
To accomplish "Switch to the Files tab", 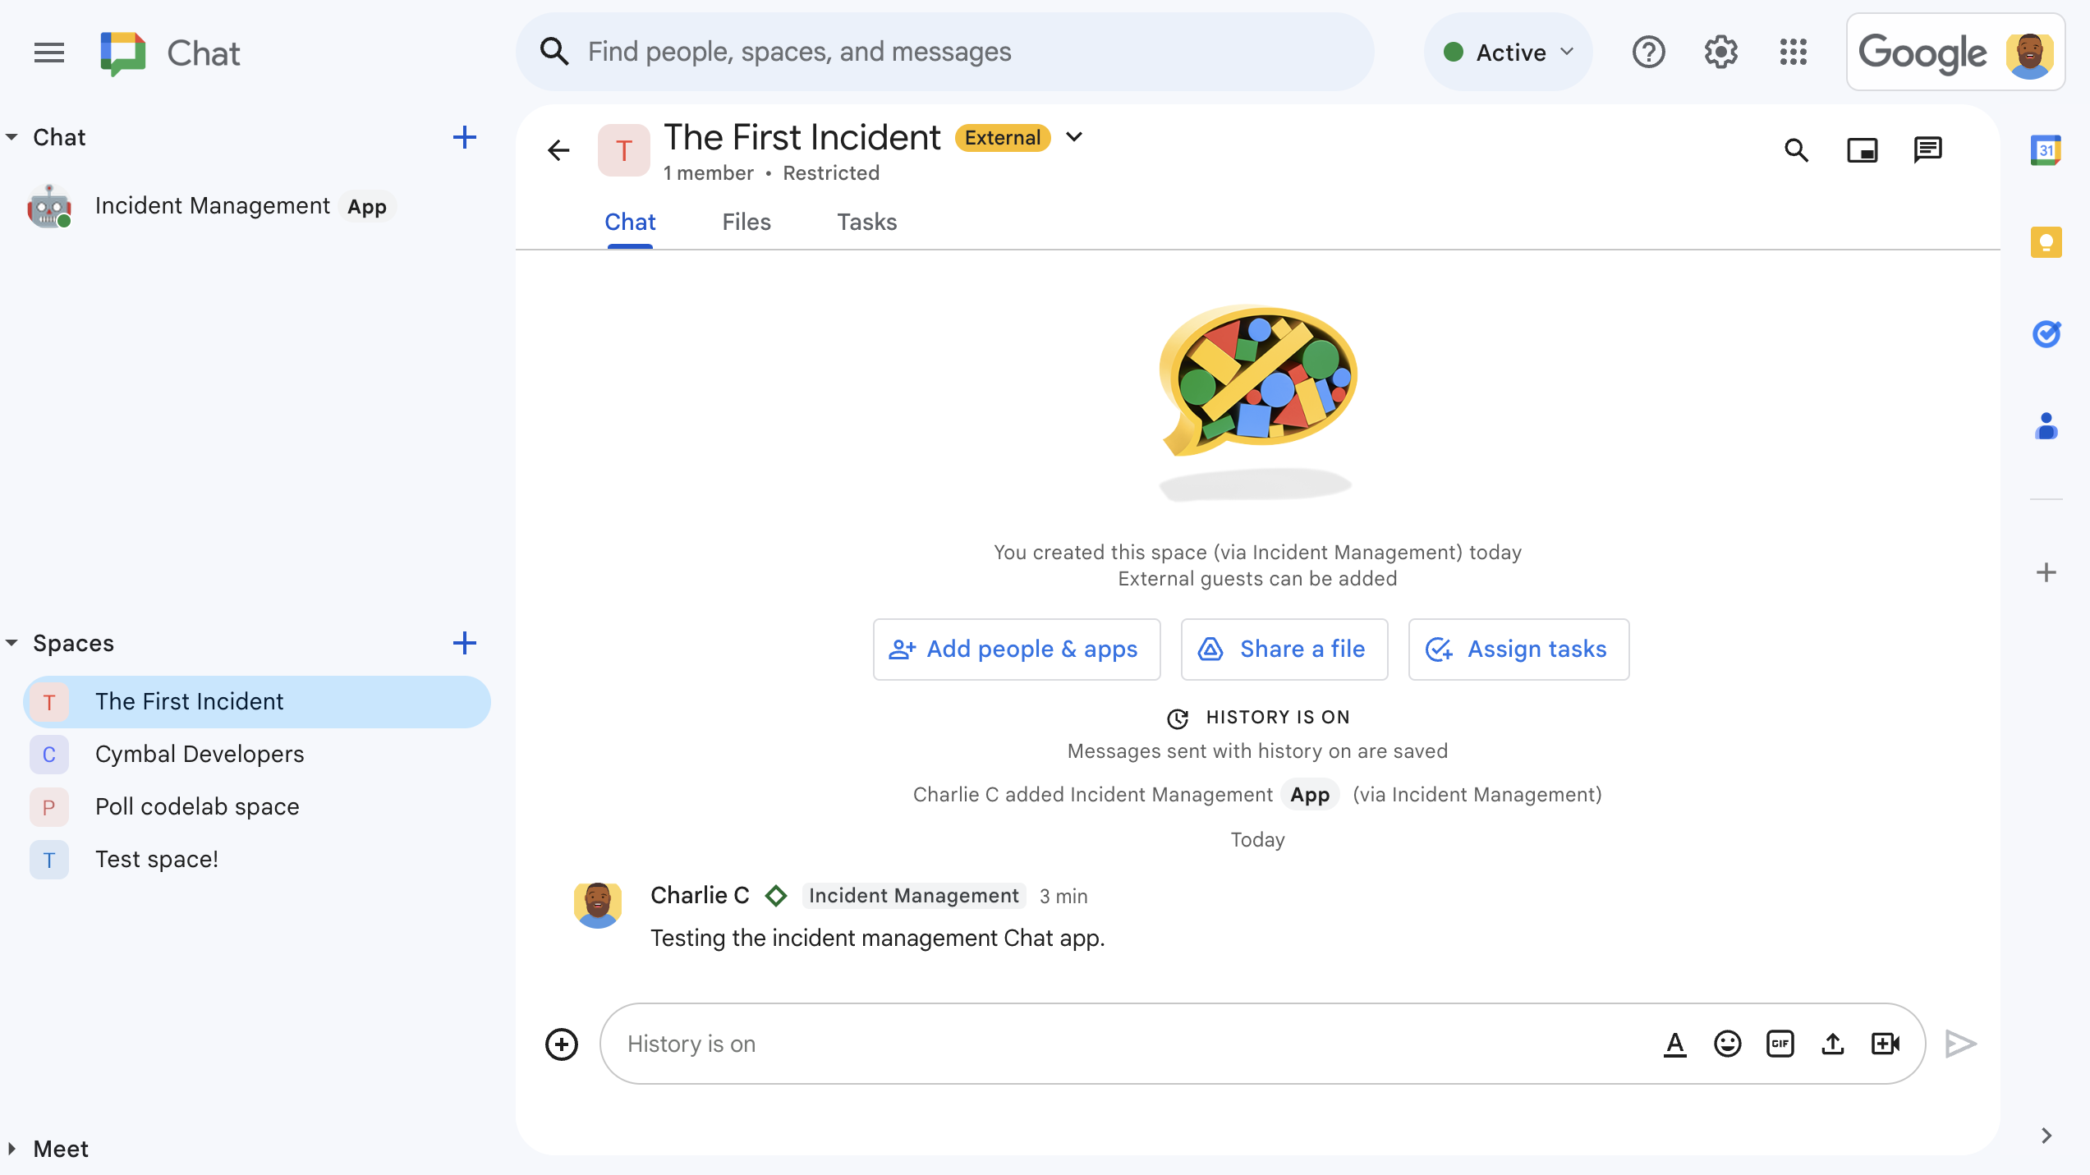I will click(x=746, y=223).
